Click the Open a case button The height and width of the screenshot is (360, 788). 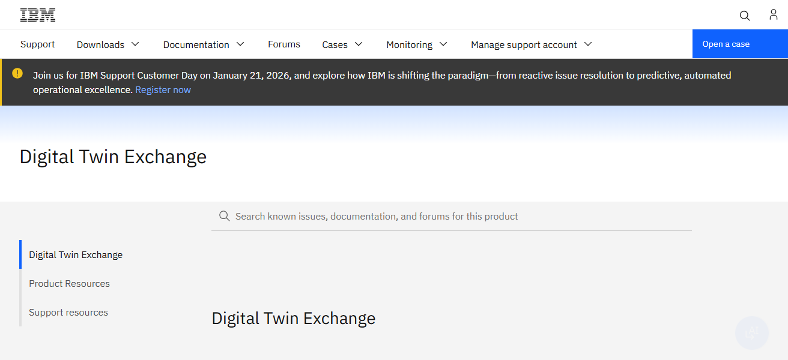726,44
